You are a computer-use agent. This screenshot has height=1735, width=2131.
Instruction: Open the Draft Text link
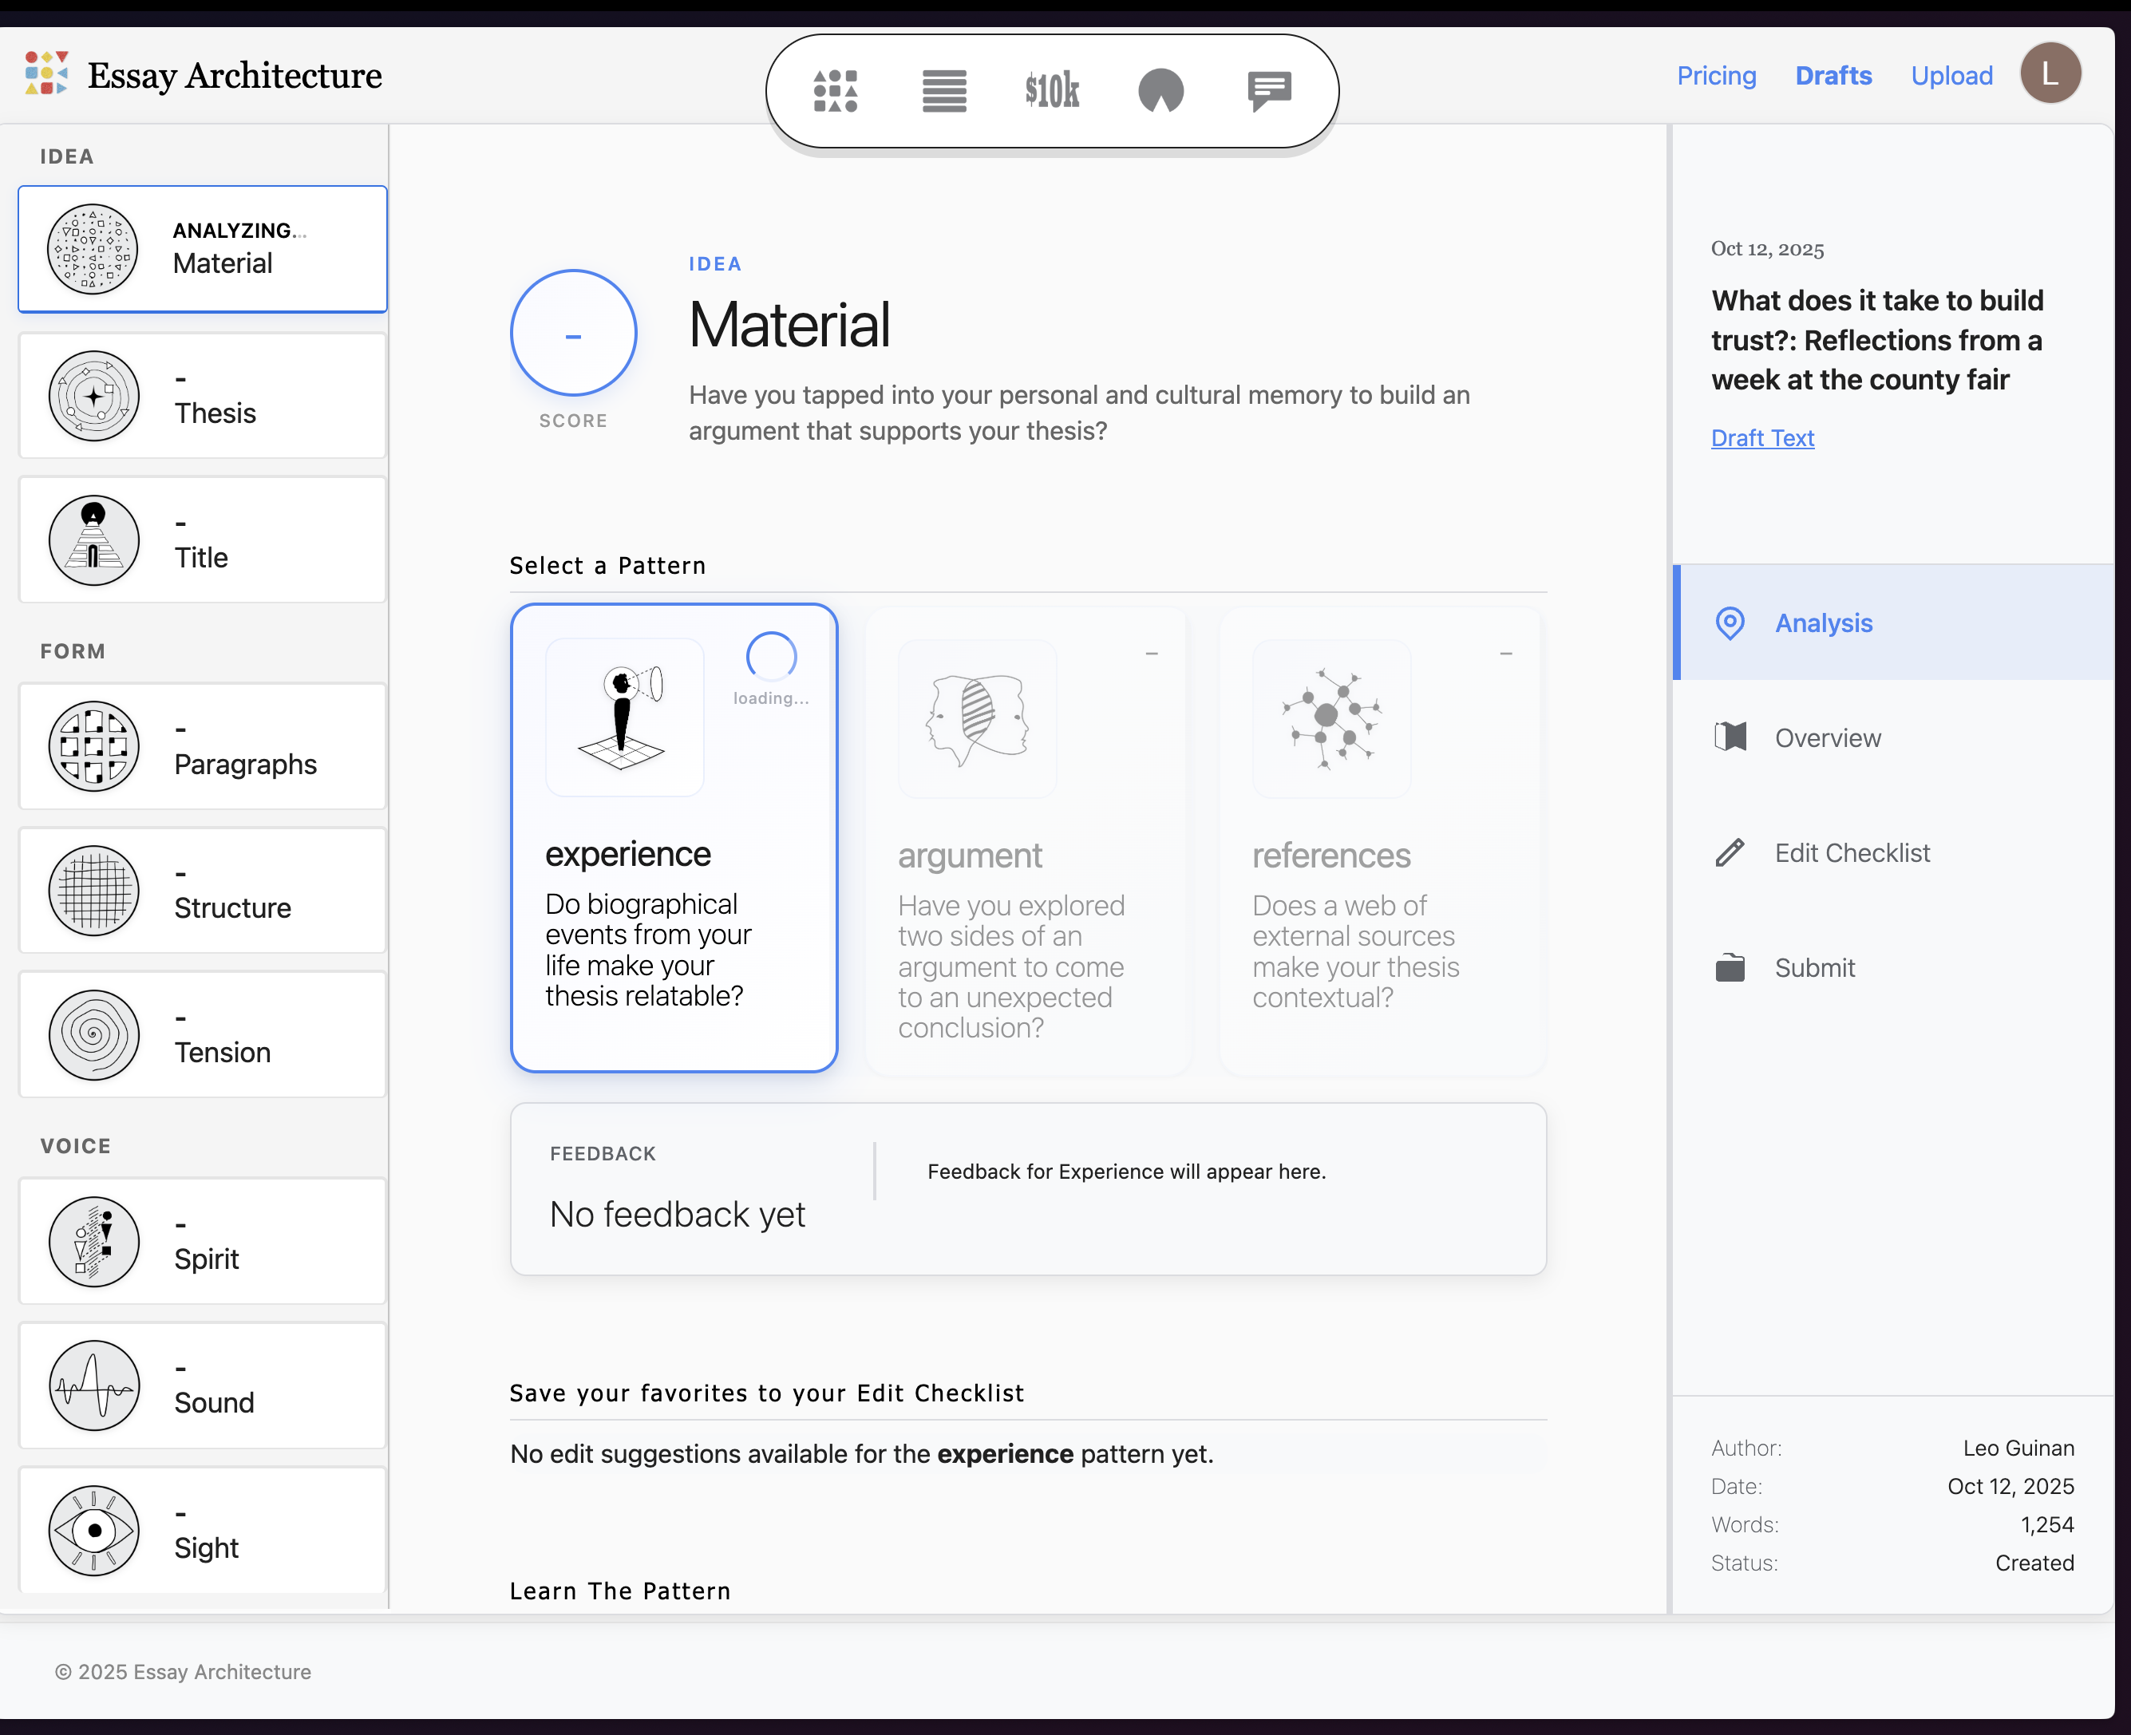tap(1762, 438)
